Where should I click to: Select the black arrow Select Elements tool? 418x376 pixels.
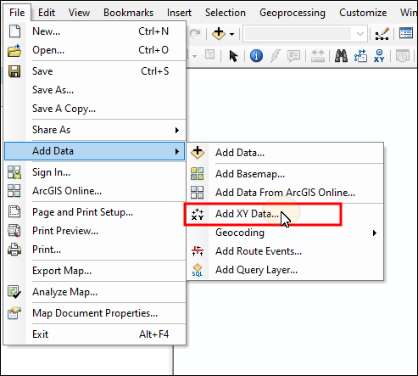tap(233, 56)
